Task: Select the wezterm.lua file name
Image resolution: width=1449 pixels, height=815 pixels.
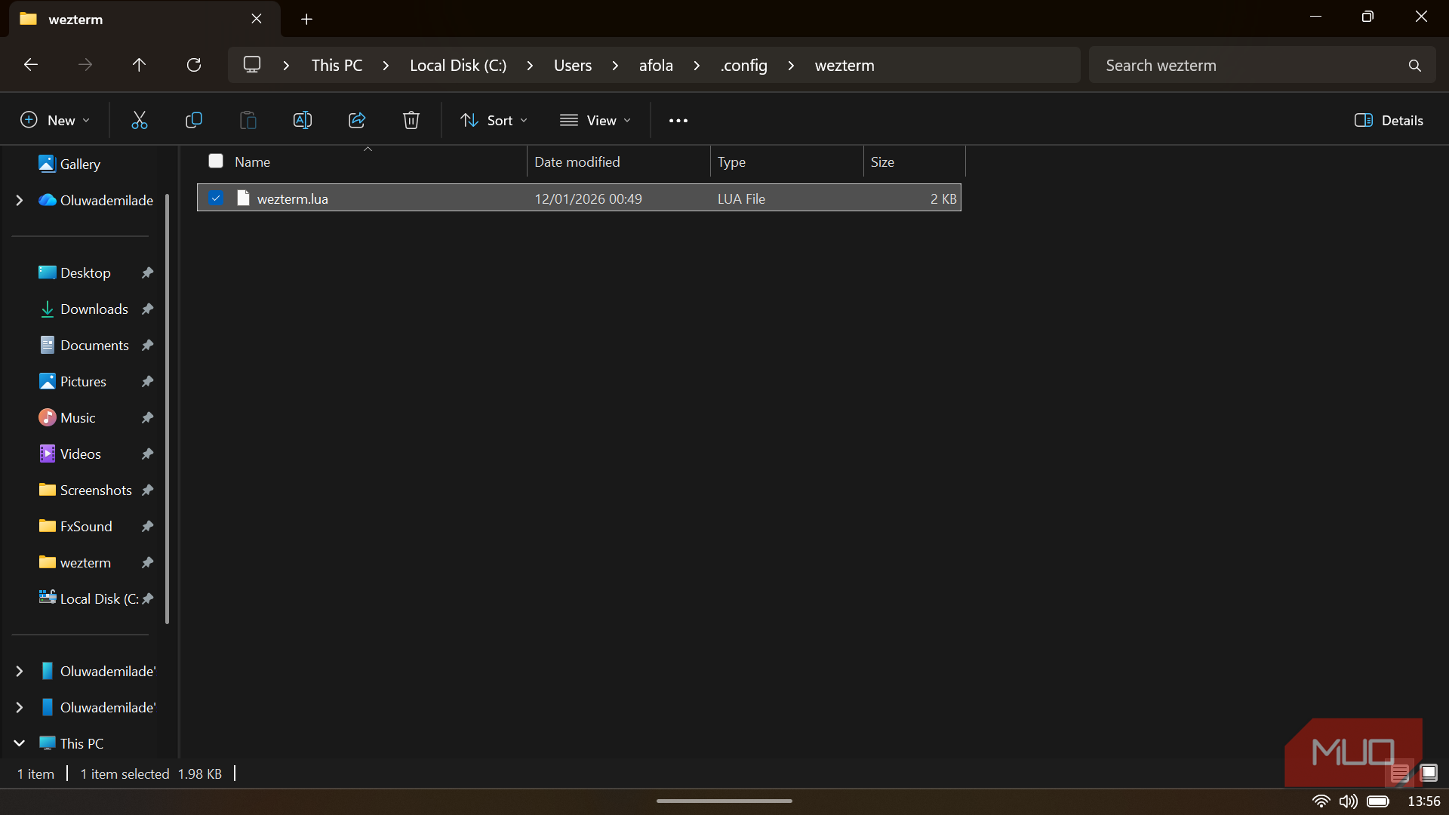Action: pyautogui.click(x=293, y=198)
